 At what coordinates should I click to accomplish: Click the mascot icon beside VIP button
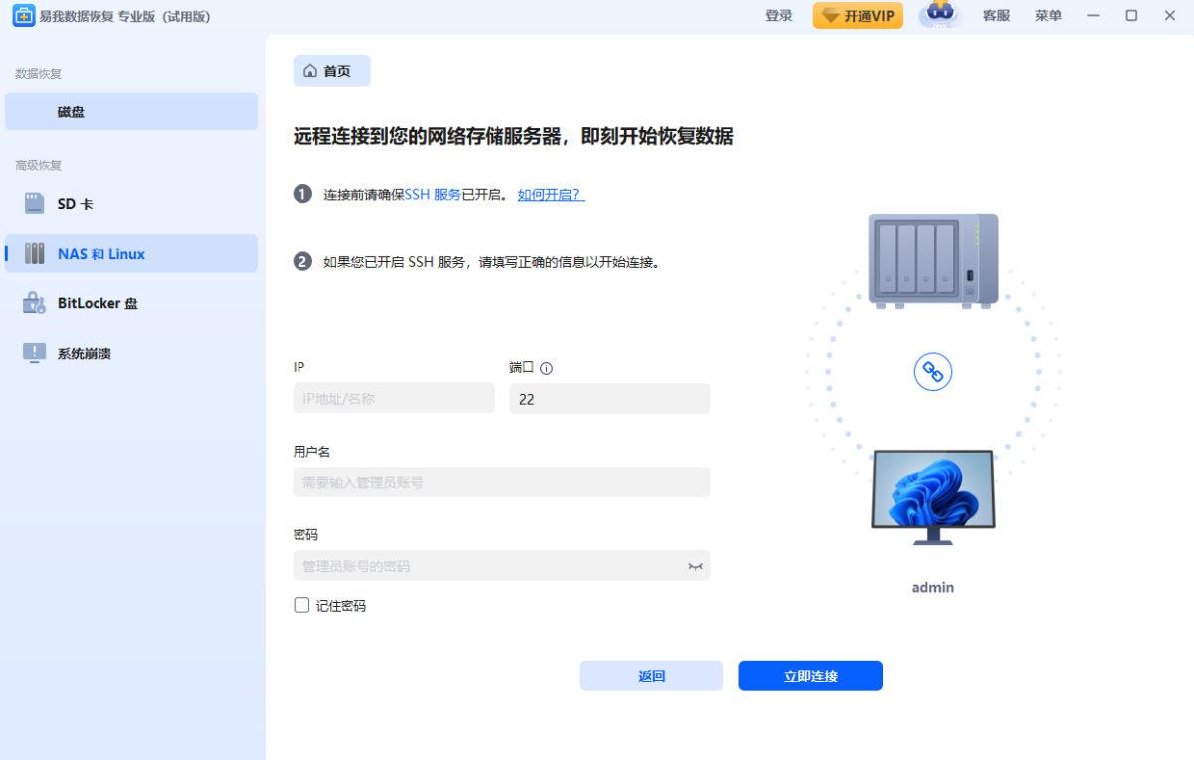(x=939, y=16)
